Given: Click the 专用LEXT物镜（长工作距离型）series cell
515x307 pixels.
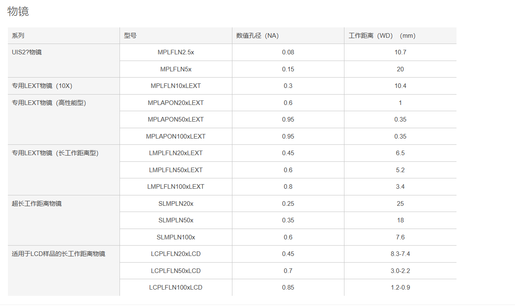Looking at the screenshot, I should coord(64,170).
